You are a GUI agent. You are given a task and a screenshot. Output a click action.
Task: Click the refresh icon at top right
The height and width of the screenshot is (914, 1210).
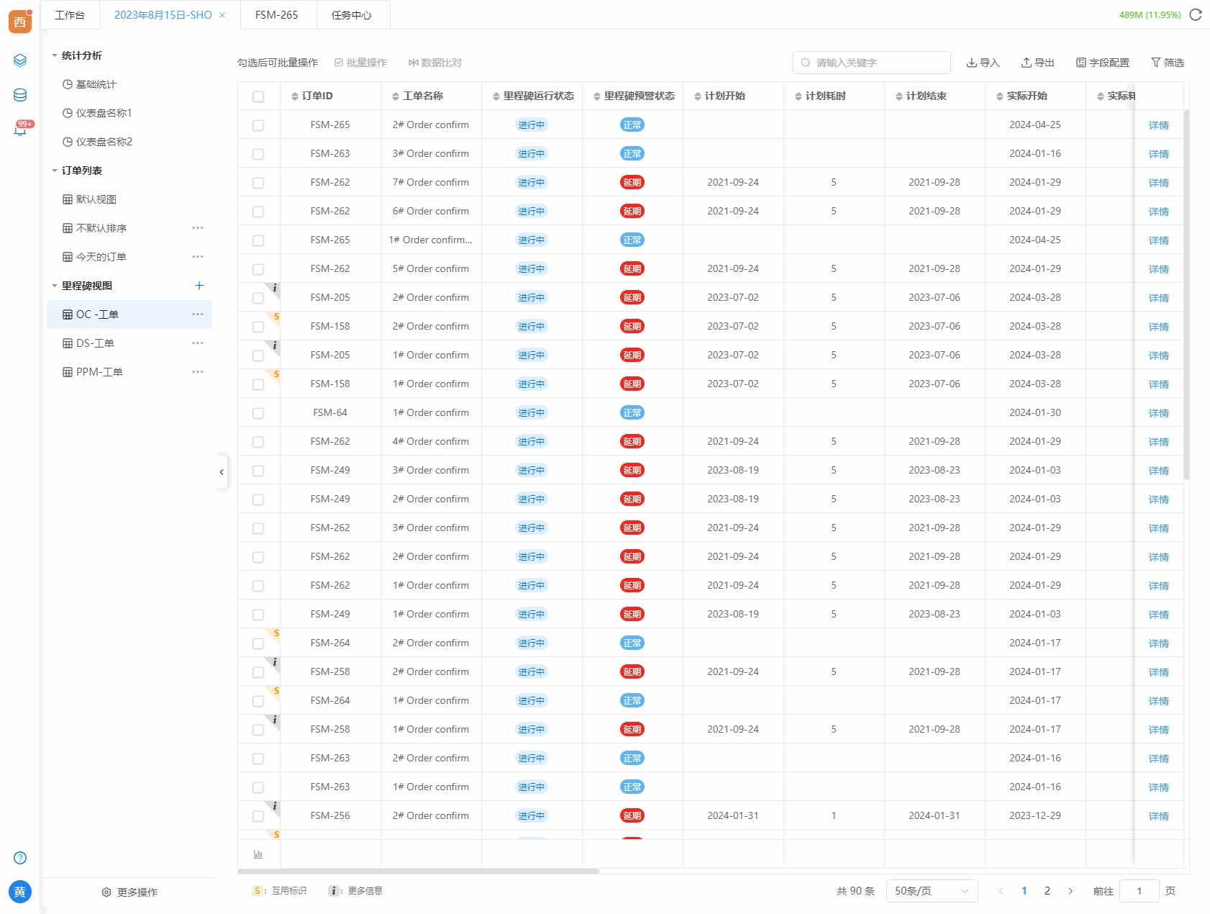pos(1196,14)
